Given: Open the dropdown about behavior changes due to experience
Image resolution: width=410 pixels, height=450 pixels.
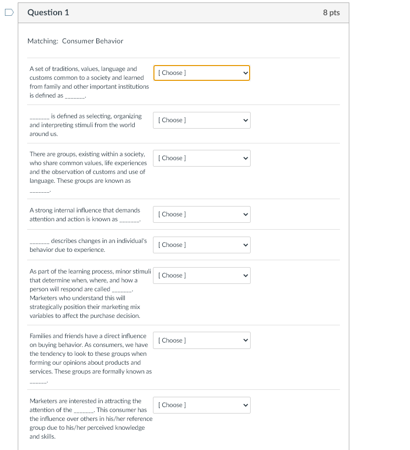Looking at the screenshot, I should click(201, 245).
